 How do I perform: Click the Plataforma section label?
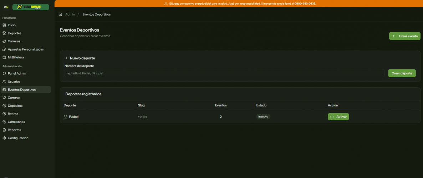pyautogui.click(x=9, y=18)
